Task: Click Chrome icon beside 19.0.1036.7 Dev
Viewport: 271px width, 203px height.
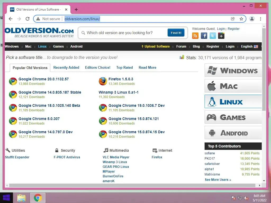Action: (x=103, y=108)
